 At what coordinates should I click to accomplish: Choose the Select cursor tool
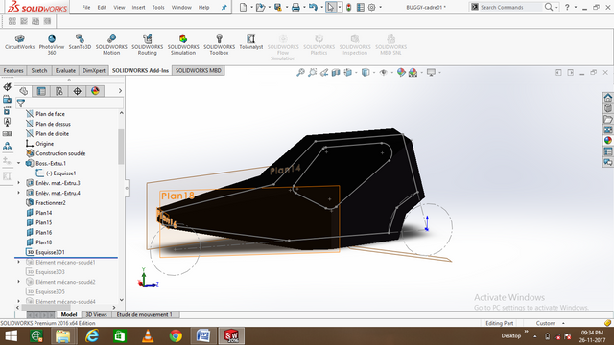coord(331,7)
